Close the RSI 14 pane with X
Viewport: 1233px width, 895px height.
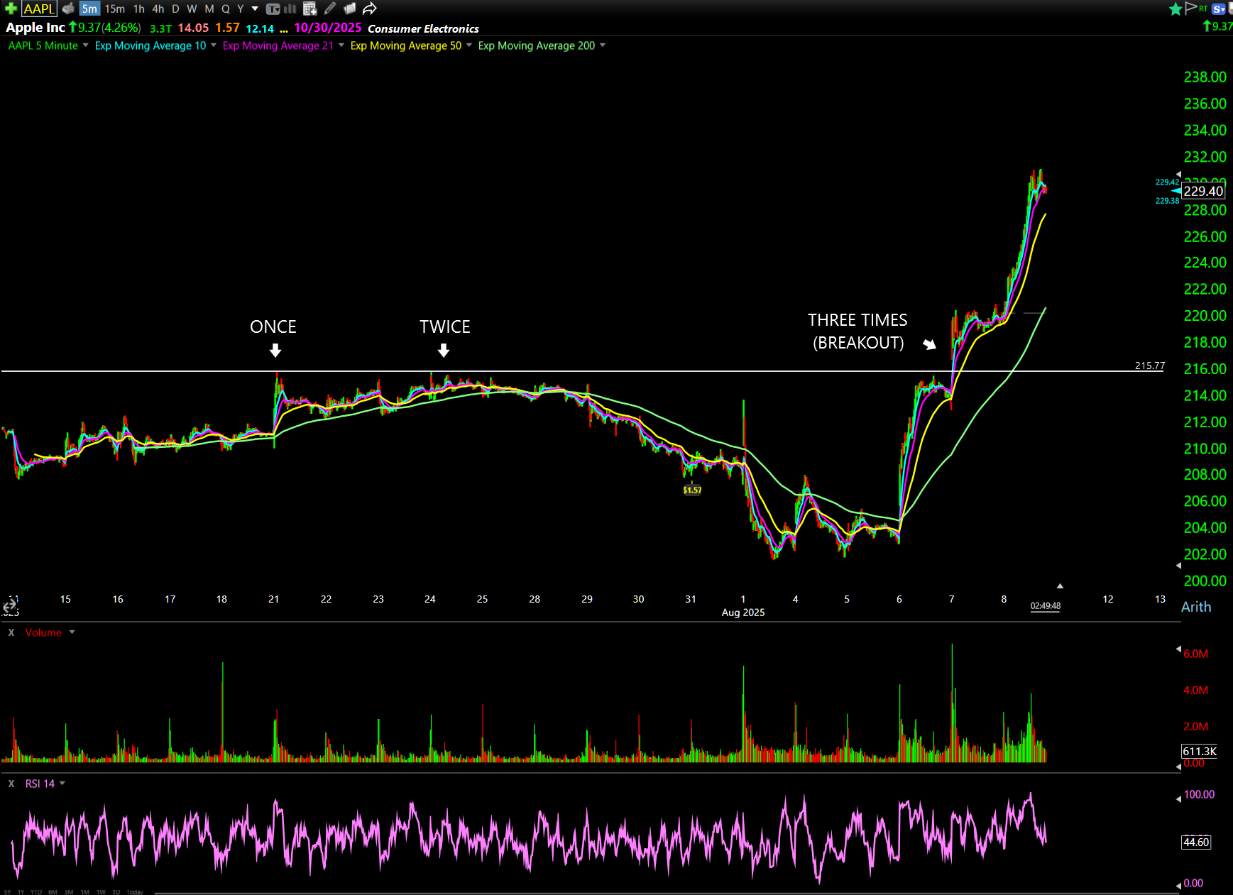coord(11,784)
